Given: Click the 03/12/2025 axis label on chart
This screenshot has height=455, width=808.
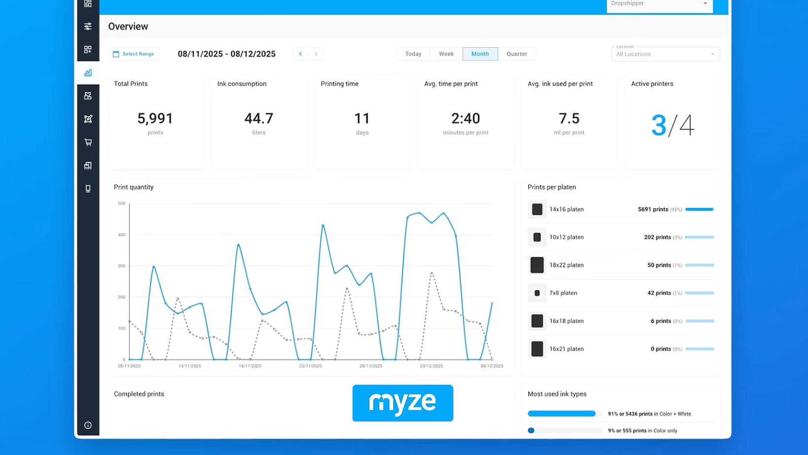Looking at the screenshot, I should 431,366.
